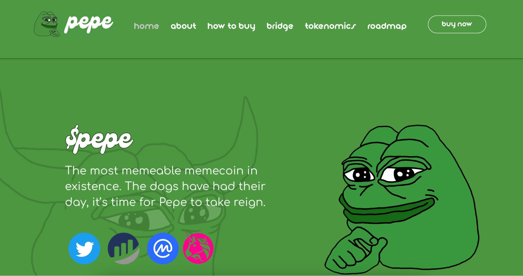Click the horizontal divider line below header
Viewport: 523px width, 276px height.
pos(261,58)
